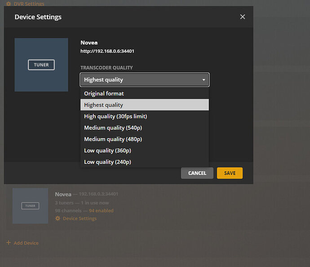Viewport: 310px width, 267px height.
Task: Click the gear icon beside Device Settings
Action: click(x=58, y=219)
